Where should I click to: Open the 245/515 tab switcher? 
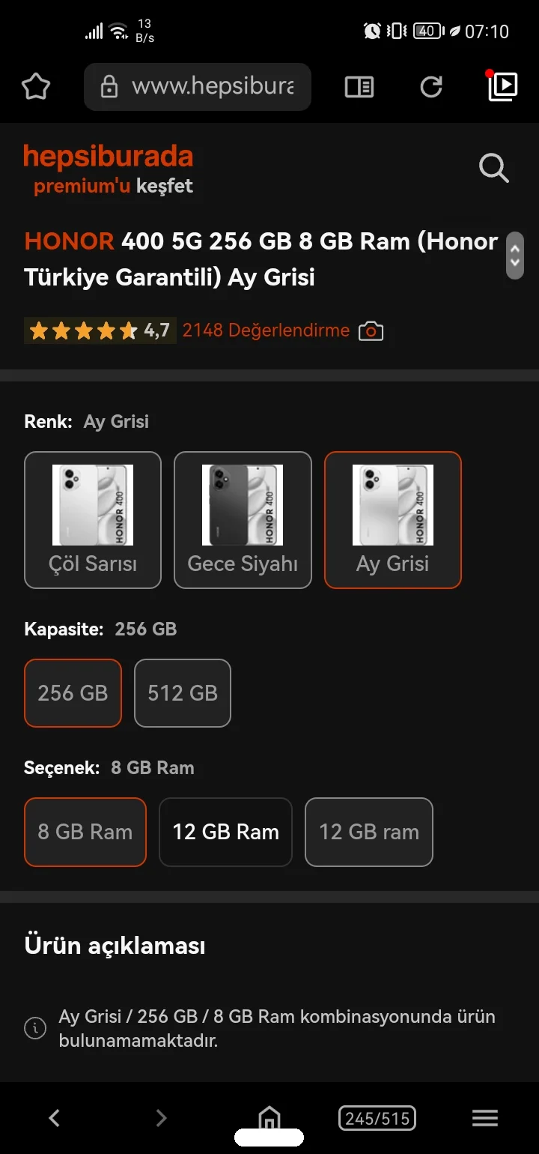coord(377,1118)
